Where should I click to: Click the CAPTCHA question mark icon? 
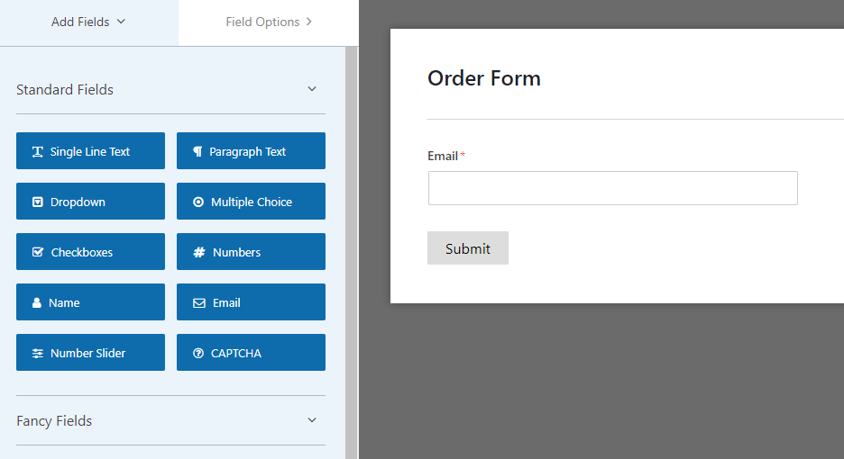coord(198,354)
